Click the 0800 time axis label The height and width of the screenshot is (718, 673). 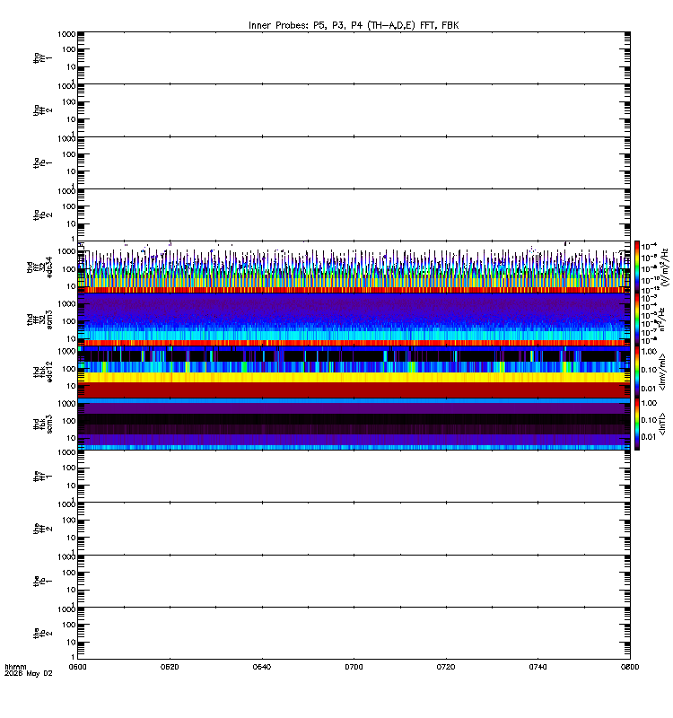(x=630, y=667)
